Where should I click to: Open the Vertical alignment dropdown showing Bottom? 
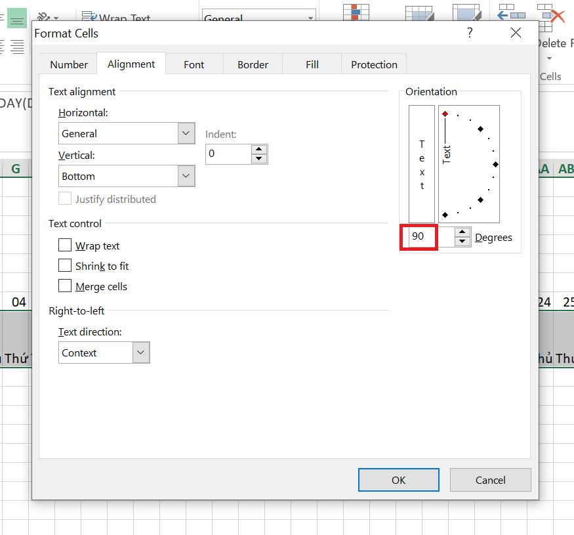(x=186, y=176)
